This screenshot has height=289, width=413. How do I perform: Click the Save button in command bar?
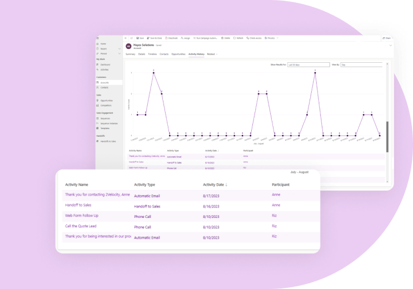point(141,38)
